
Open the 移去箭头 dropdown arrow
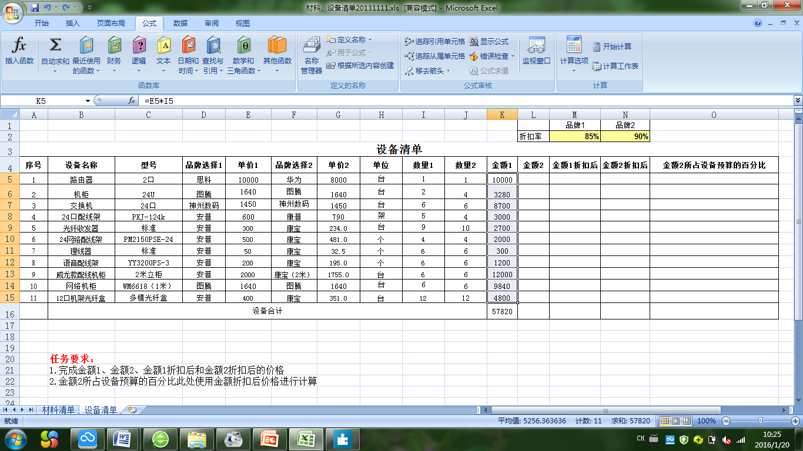[x=449, y=71]
